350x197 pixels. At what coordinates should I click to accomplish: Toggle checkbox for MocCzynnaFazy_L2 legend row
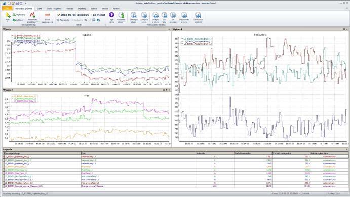4,180
